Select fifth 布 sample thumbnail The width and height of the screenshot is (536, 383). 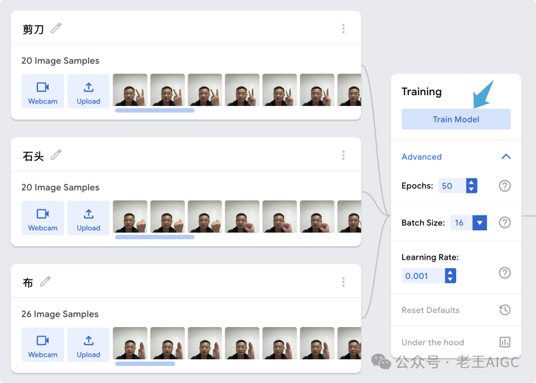point(279,343)
